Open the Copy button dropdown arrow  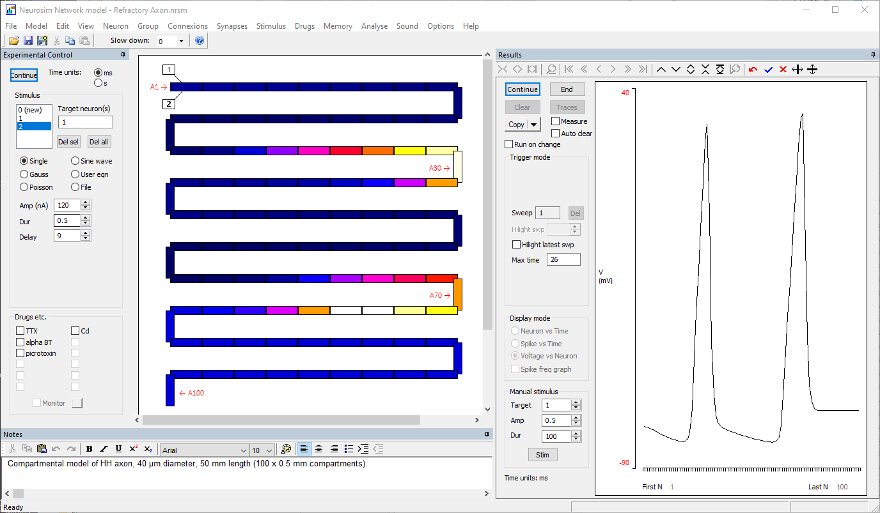click(x=534, y=125)
